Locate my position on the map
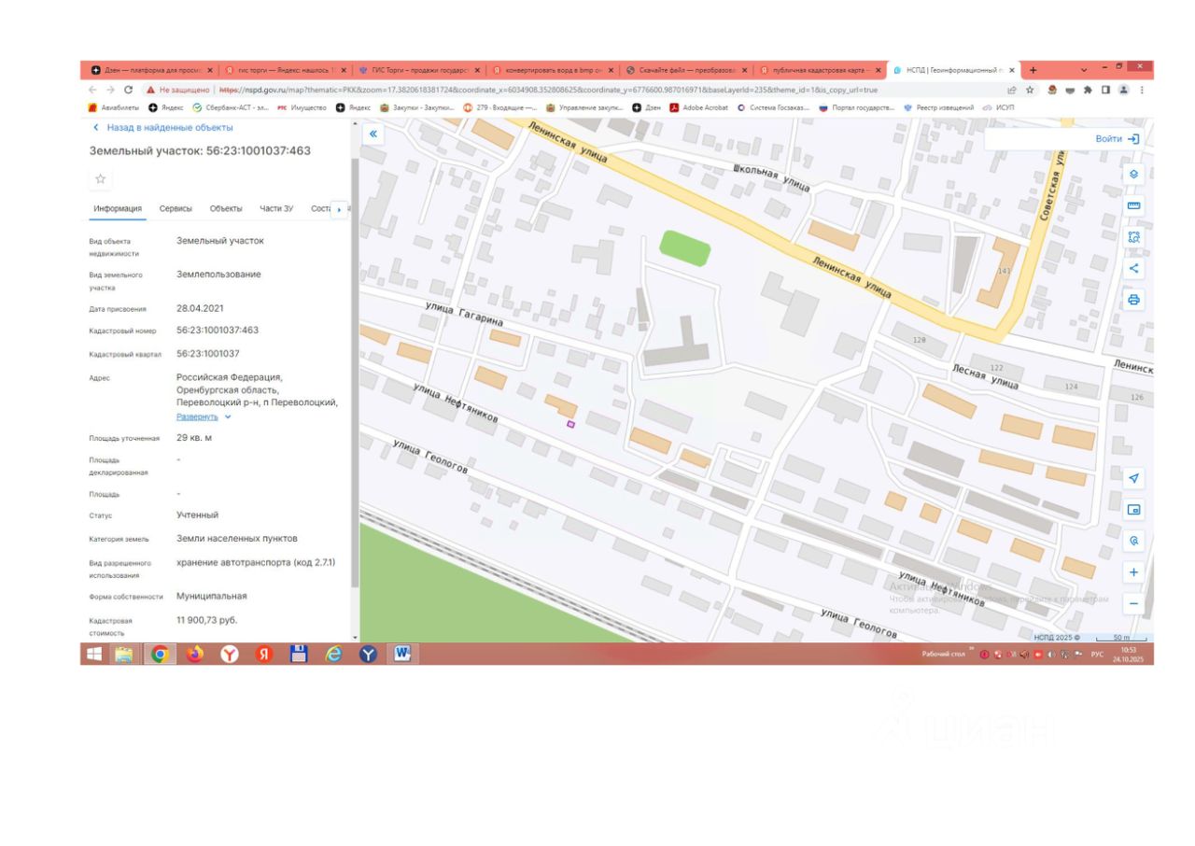This screenshot has width=1195, height=846. pos(1133,478)
